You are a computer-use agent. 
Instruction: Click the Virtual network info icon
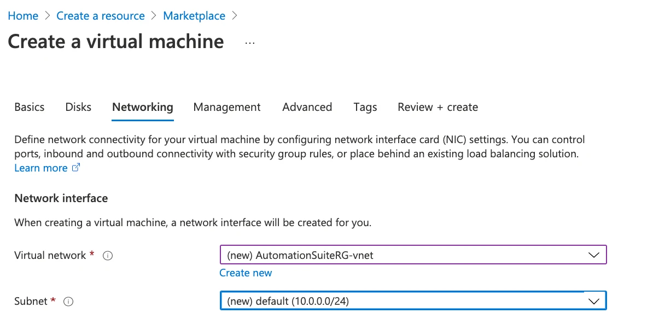click(108, 256)
